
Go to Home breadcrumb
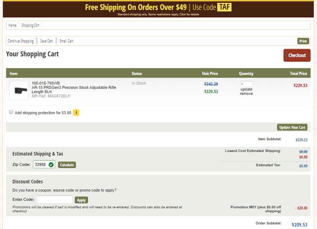coord(12,25)
